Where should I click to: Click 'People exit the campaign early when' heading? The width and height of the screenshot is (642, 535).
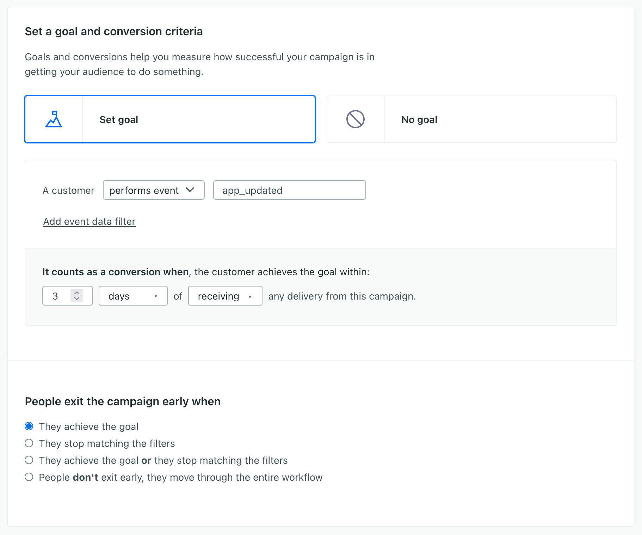(123, 401)
